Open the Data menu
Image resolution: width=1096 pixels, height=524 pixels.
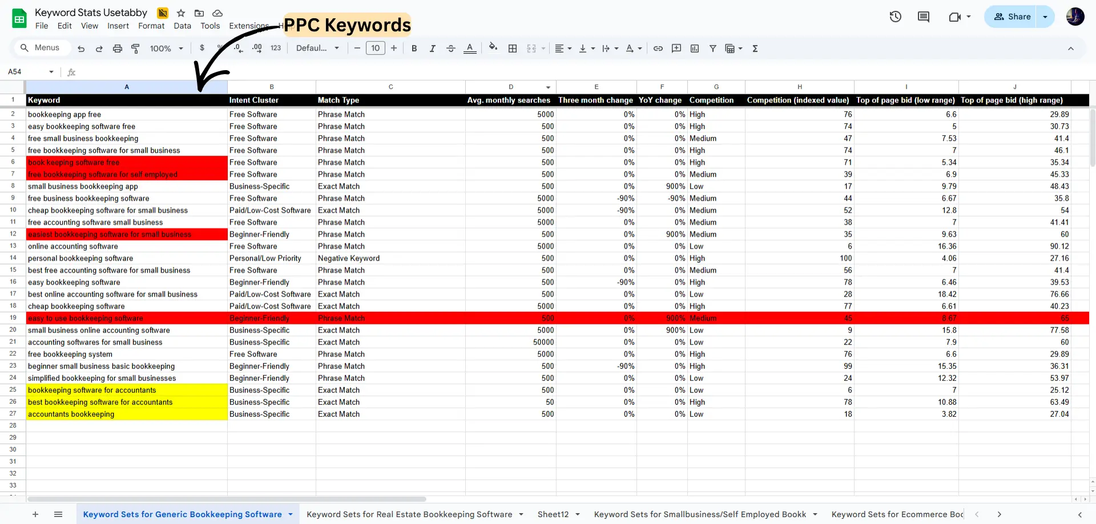pos(183,26)
